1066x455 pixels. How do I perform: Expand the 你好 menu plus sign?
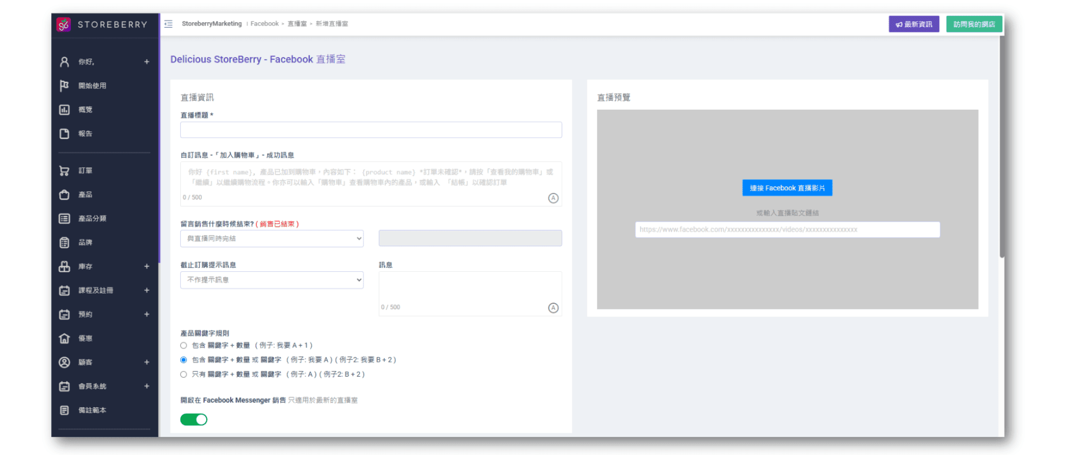[147, 62]
